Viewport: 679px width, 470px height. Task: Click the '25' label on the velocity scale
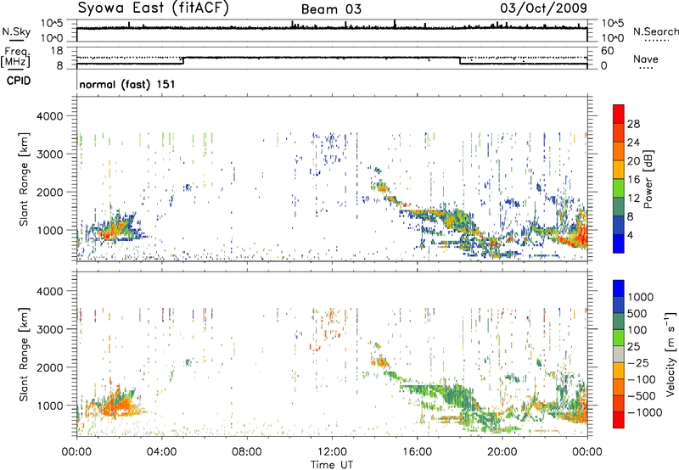[634, 347]
